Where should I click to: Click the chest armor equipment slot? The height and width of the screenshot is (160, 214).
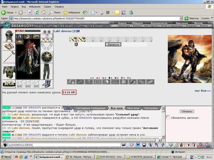pyautogui.click(x=9, y=72)
